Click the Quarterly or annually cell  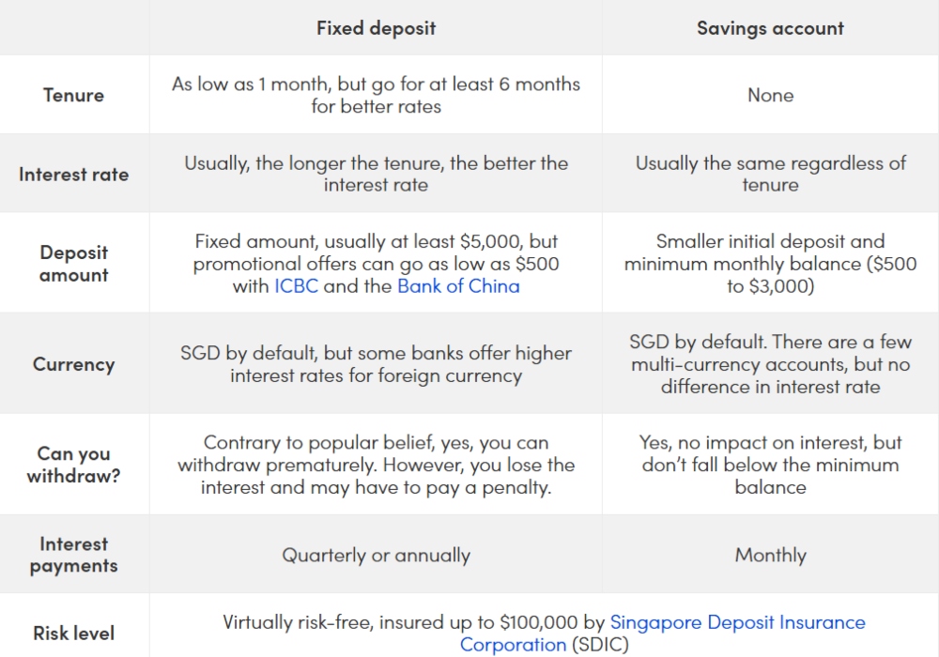[376, 555]
